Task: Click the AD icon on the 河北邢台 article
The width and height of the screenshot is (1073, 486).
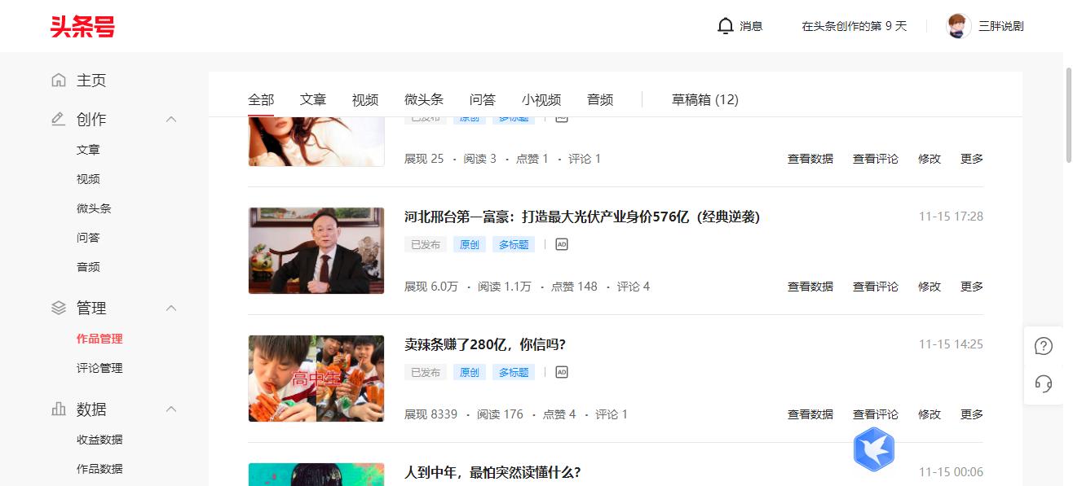Action: tap(561, 243)
